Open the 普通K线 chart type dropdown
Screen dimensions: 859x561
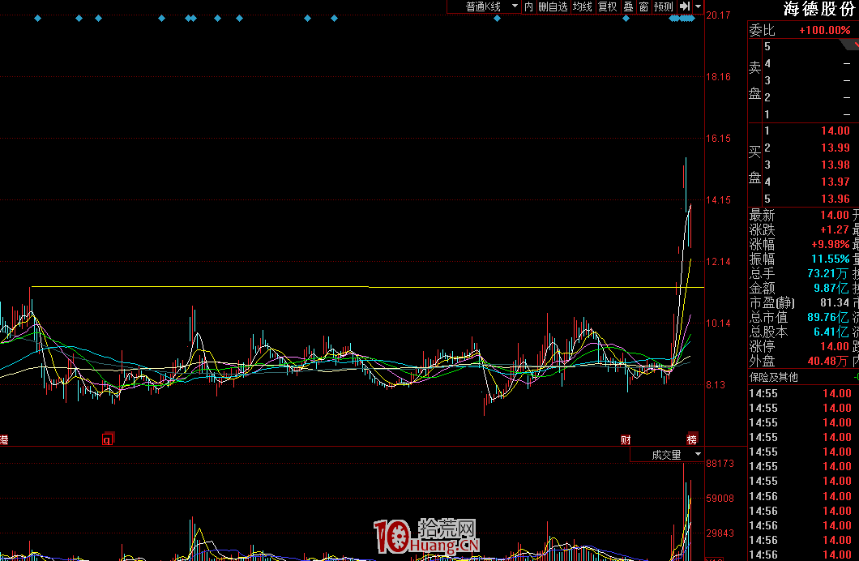pos(484,6)
